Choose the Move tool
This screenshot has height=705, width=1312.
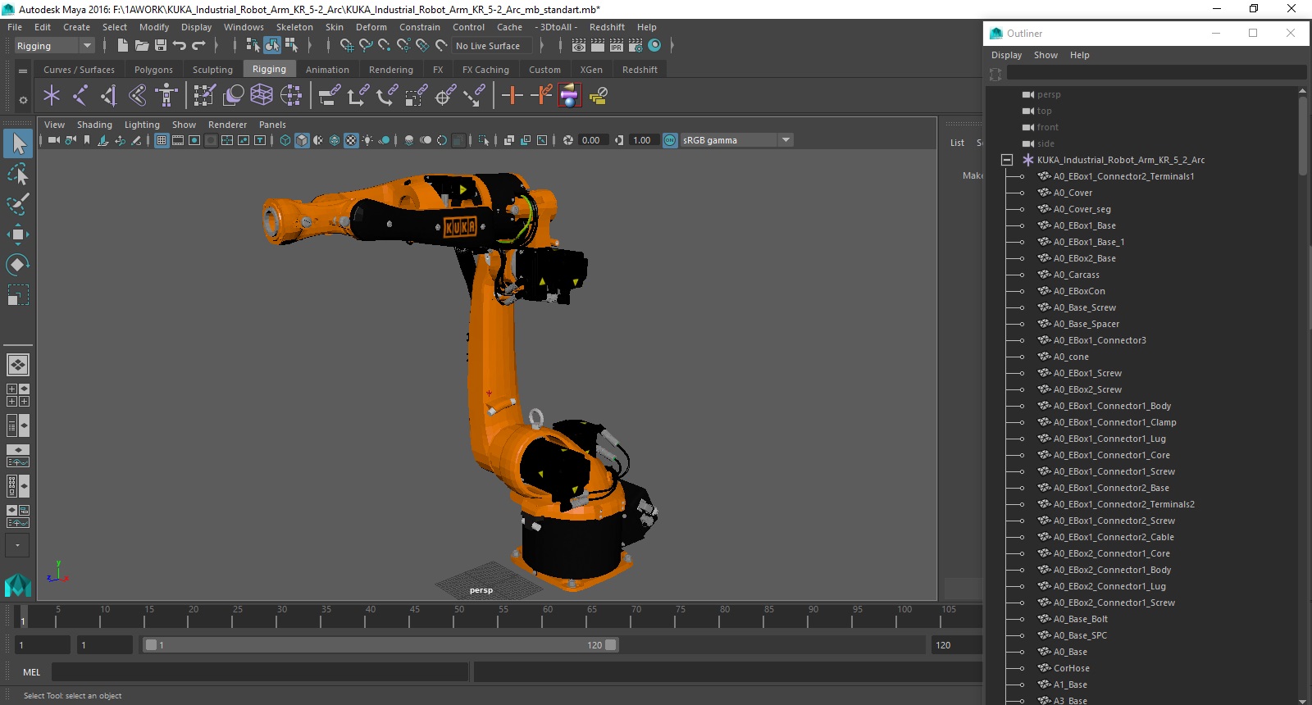[x=18, y=234]
